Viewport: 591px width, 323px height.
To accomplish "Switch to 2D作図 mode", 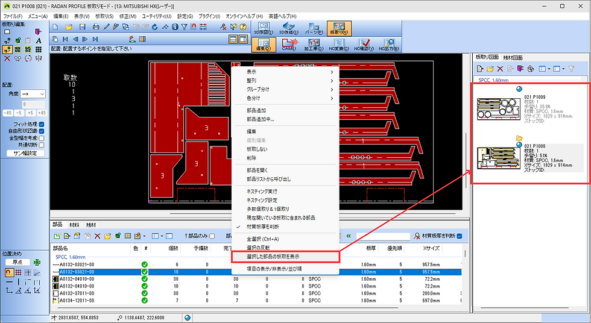I will [x=263, y=28].
